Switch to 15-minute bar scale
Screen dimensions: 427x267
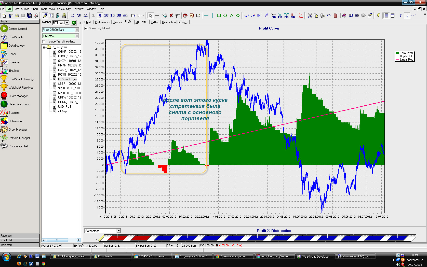click(x=113, y=16)
